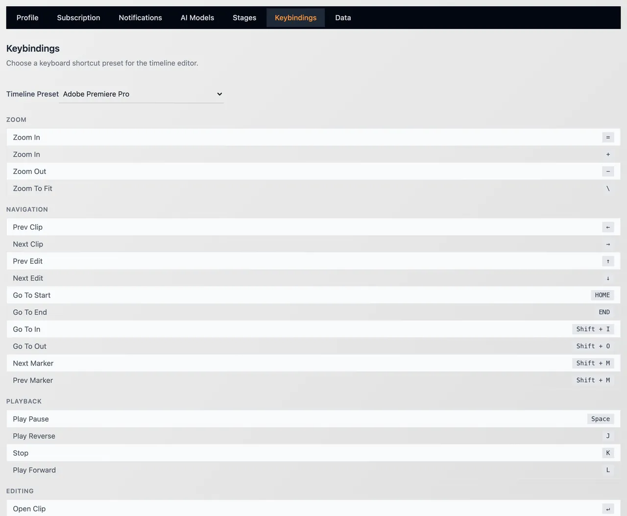The width and height of the screenshot is (627, 516).
Task: Click the Zoom Out minus key badge
Action: pos(608,172)
